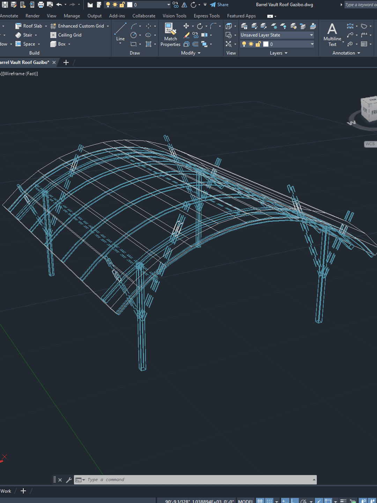Select the Match Properties tool
Screen dimensions: 377x503
coord(170,34)
